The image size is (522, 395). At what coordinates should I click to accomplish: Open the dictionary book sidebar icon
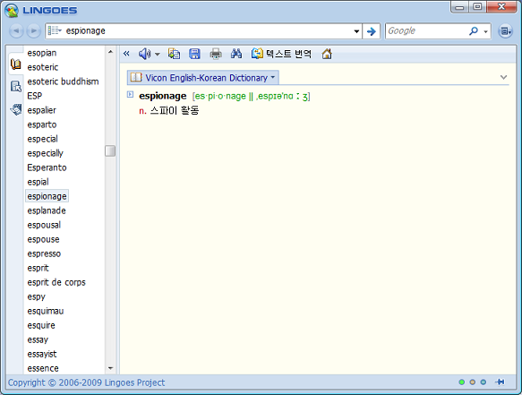(x=15, y=64)
